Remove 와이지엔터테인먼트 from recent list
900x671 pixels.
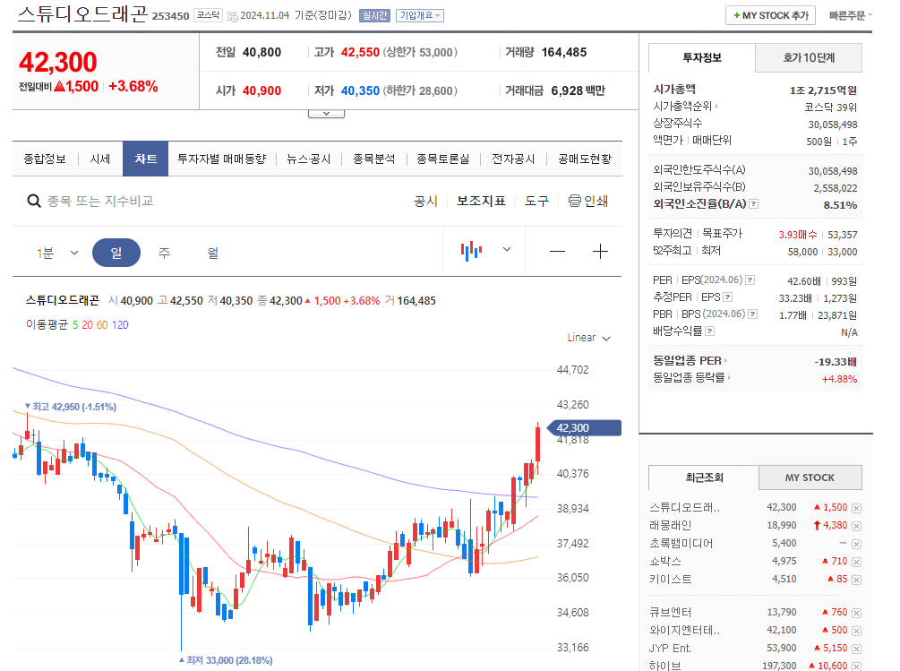pos(856,631)
